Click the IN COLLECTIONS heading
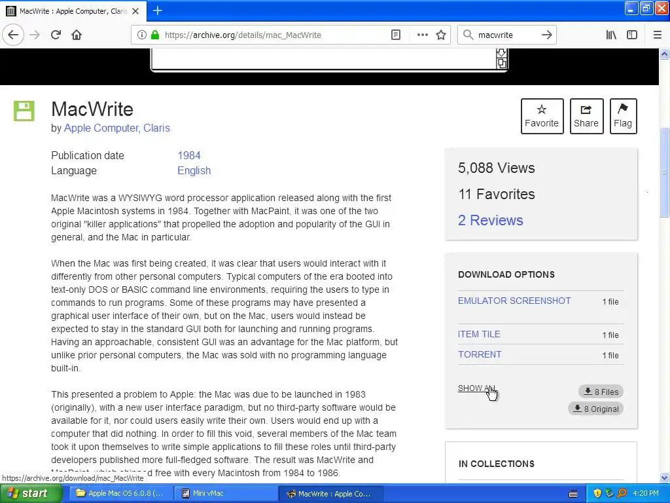This screenshot has height=503, width=670. pyautogui.click(x=496, y=464)
